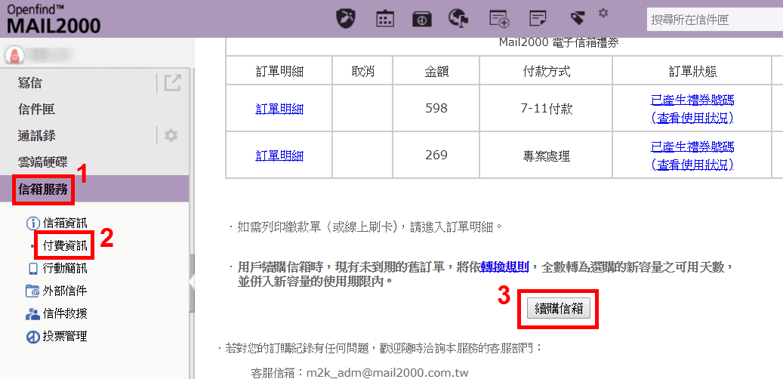
Task: Open address book settings gear
Action: click(171, 135)
